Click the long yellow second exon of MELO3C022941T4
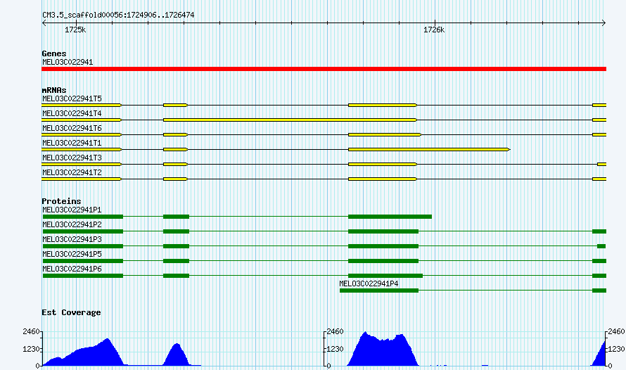This screenshot has width=626, height=370. click(290, 120)
